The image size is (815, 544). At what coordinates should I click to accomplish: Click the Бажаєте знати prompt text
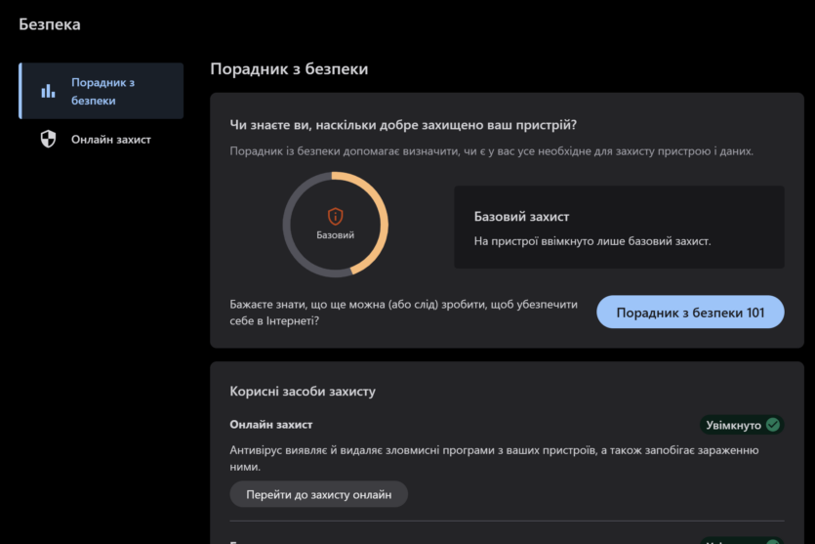pyautogui.click(x=403, y=313)
